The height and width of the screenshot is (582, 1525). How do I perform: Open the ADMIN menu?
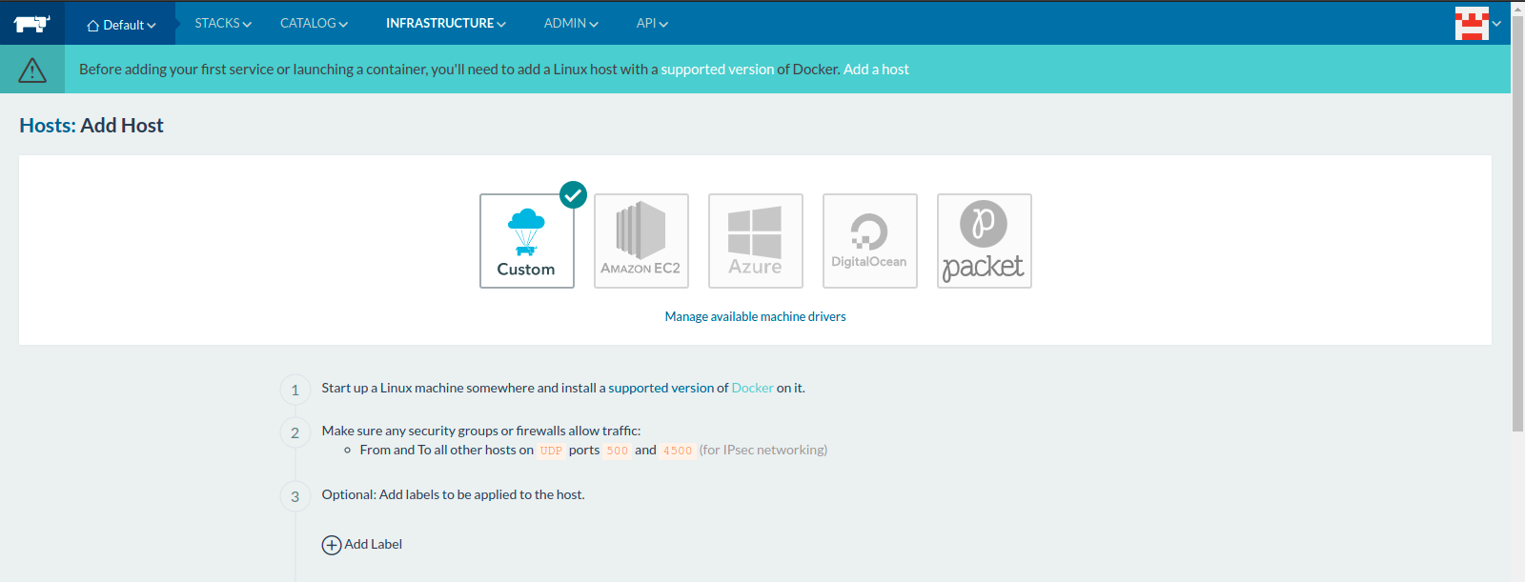point(571,23)
